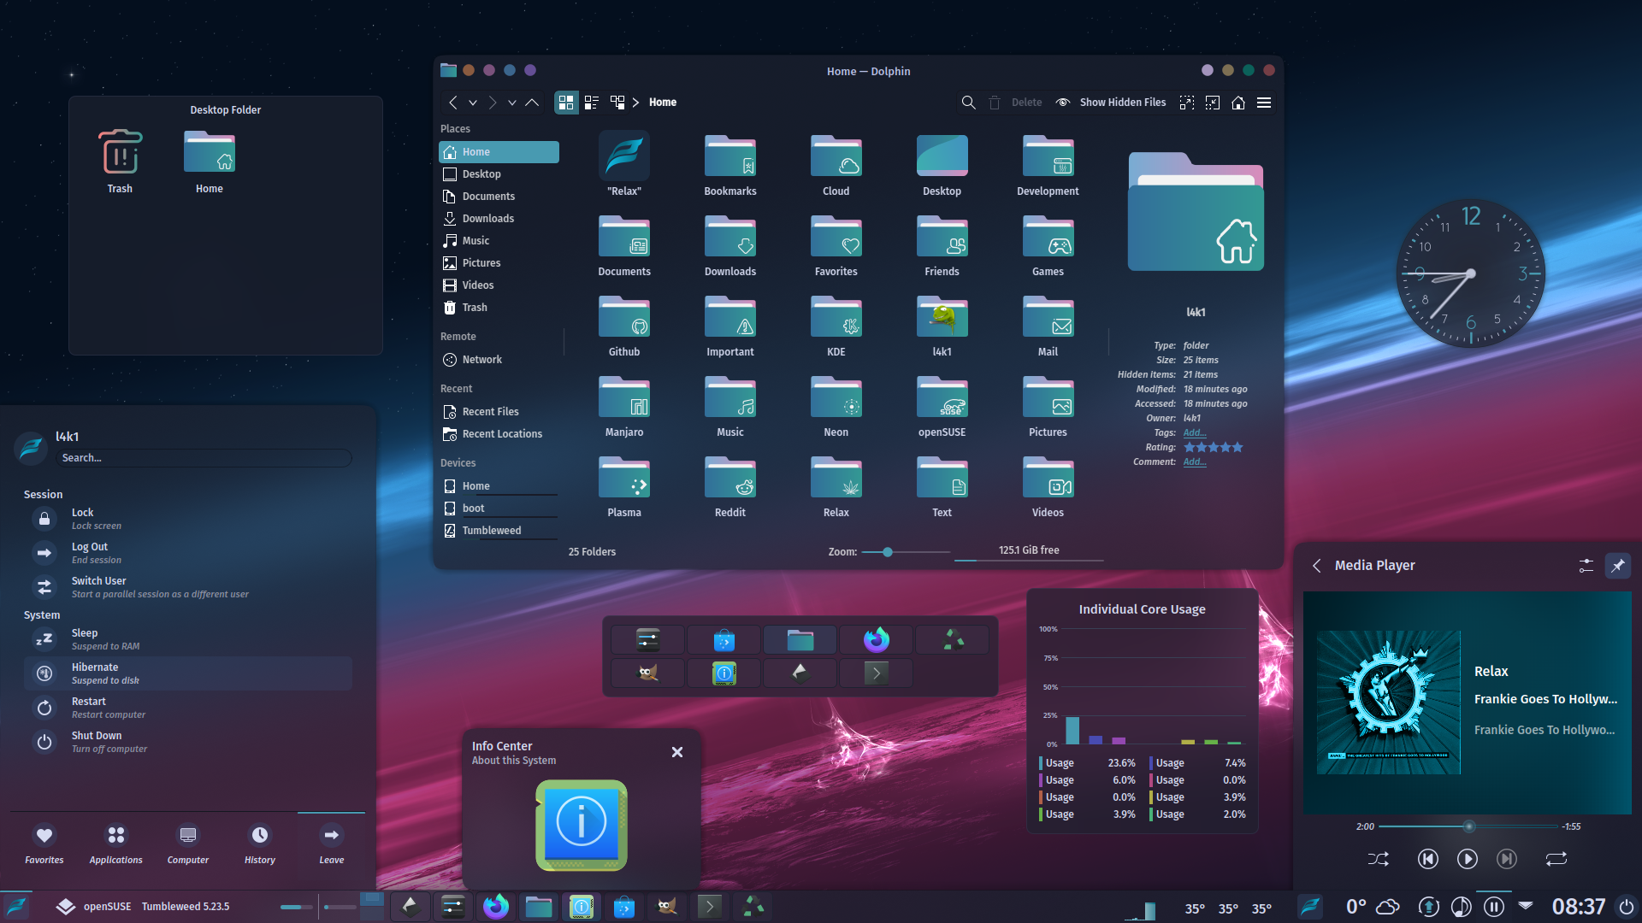The width and height of the screenshot is (1642, 923).
Task: Select Documents in Places sidebar
Action: [x=499, y=197]
